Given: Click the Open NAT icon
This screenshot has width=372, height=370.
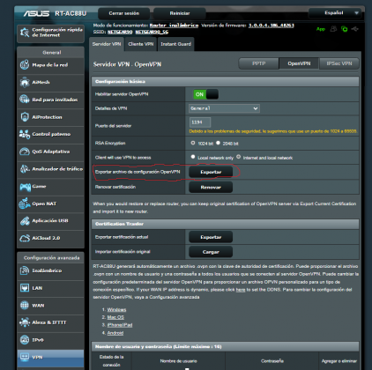Looking at the screenshot, I should pyautogui.click(x=25, y=203).
